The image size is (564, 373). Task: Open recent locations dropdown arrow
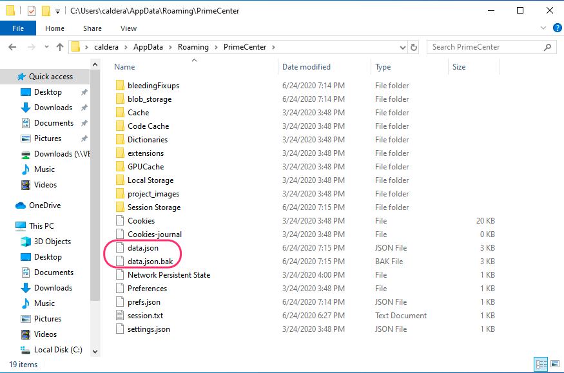pos(46,47)
